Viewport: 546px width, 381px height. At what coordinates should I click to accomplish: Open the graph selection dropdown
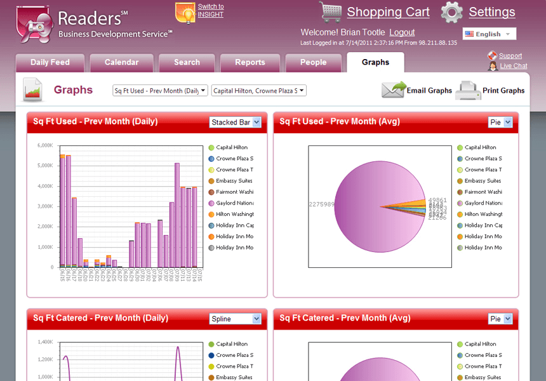[160, 91]
